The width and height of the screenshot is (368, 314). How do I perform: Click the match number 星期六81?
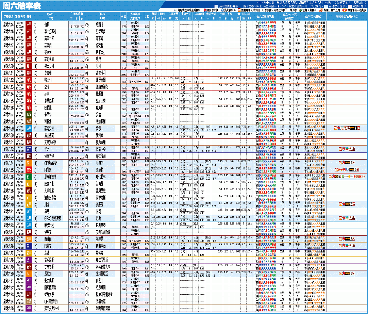click(9, 281)
